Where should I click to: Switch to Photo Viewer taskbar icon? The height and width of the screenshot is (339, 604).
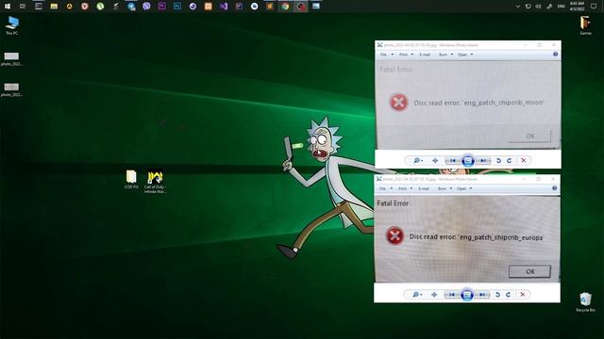coord(316,7)
